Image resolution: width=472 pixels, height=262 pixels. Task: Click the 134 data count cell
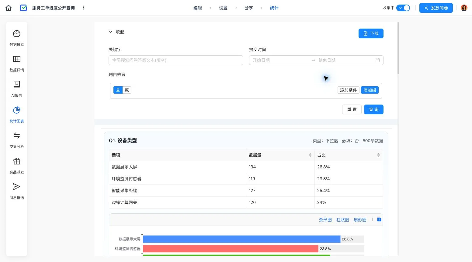click(280, 167)
